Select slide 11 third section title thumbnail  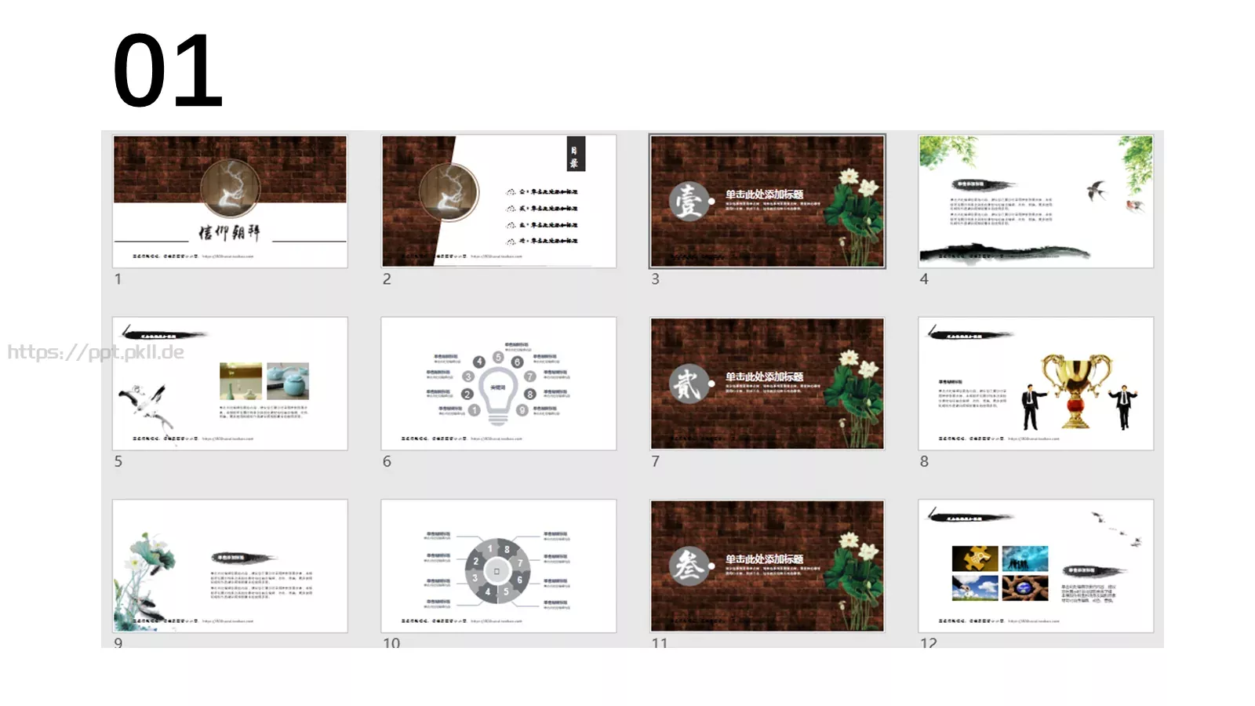[x=767, y=566]
